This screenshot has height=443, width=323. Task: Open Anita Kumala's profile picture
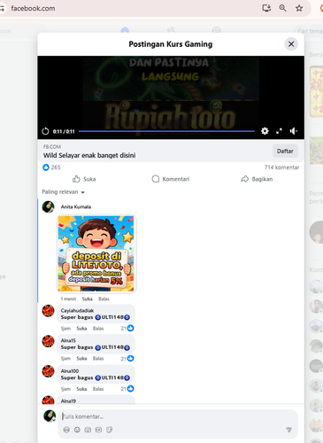tap(49, 206)
